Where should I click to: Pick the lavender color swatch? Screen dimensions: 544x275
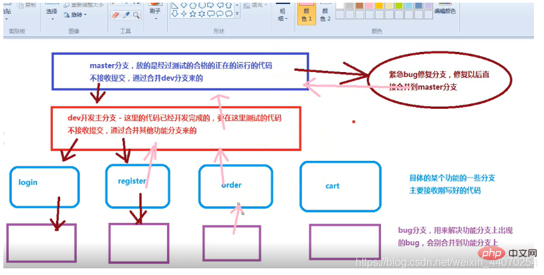tap(428, 5)
